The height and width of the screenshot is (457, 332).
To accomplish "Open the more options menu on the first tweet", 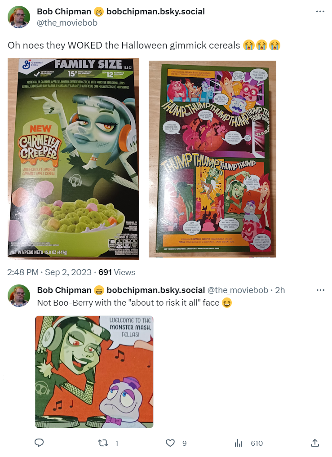I will 320,11.
